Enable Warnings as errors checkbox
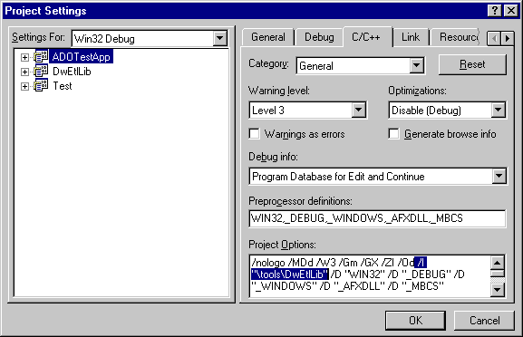This screenshot has height=337, width=523. 254,134
